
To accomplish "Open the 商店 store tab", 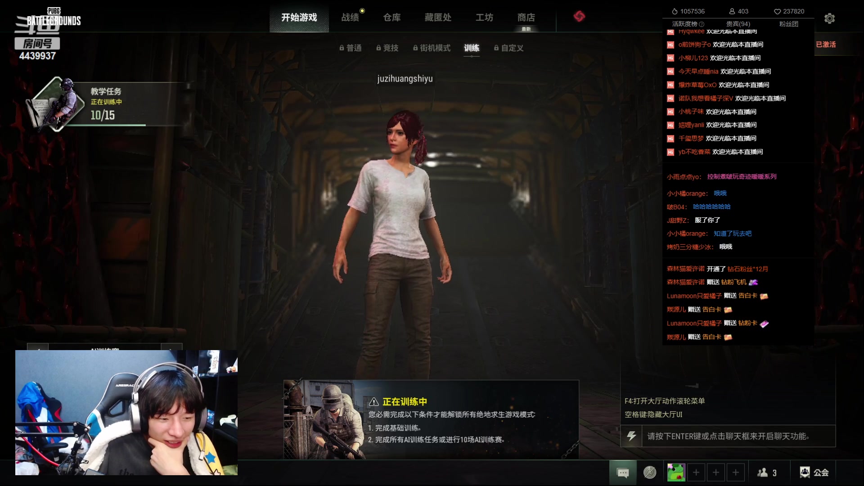I will 526,17.
